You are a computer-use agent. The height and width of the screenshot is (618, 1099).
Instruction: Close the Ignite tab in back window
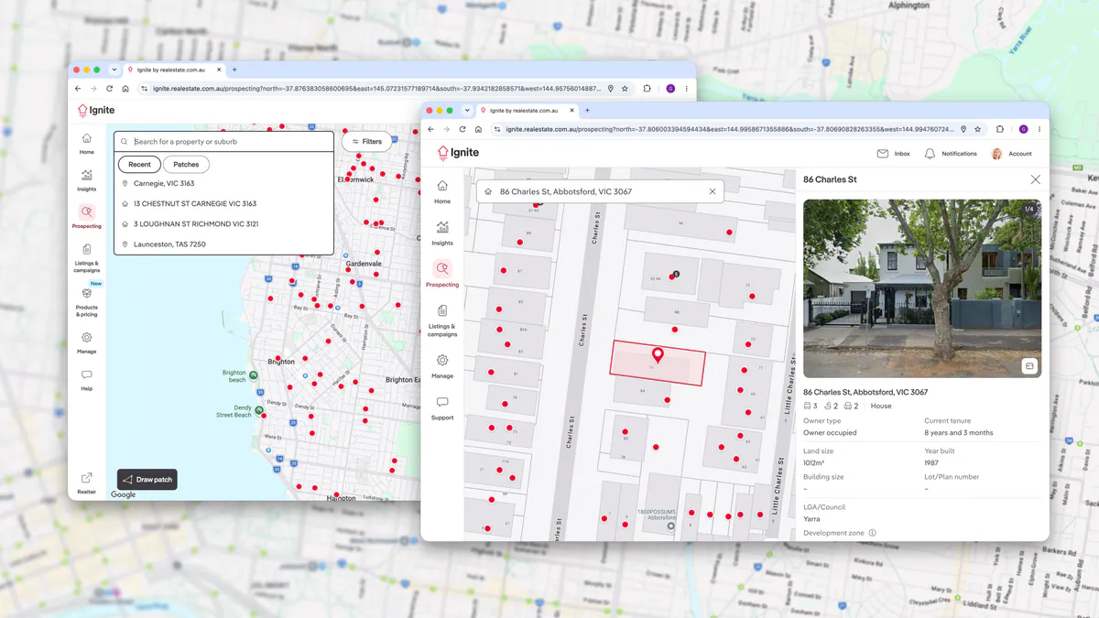coord(219,70)
